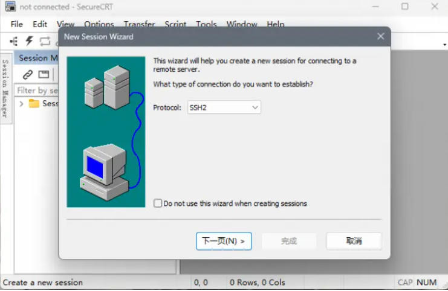Expand the Sessions folder tree node
This screenshot has width=448, height=291.
pyautogui.click(x=21, y=104)
